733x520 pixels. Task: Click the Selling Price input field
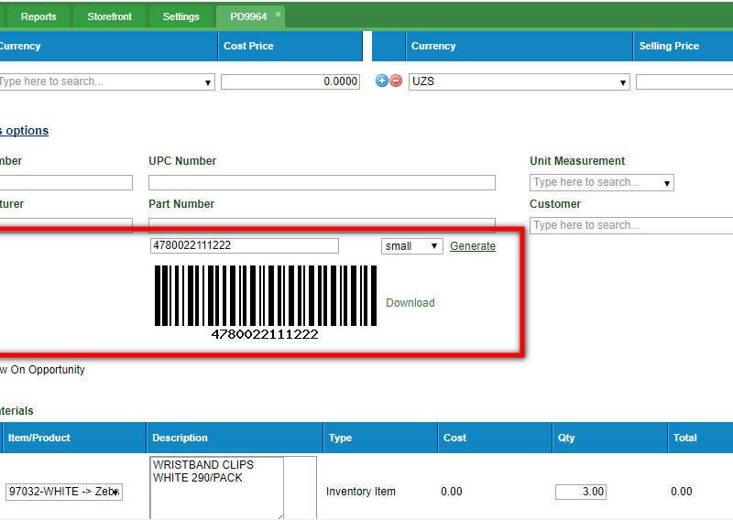point(684,81)
